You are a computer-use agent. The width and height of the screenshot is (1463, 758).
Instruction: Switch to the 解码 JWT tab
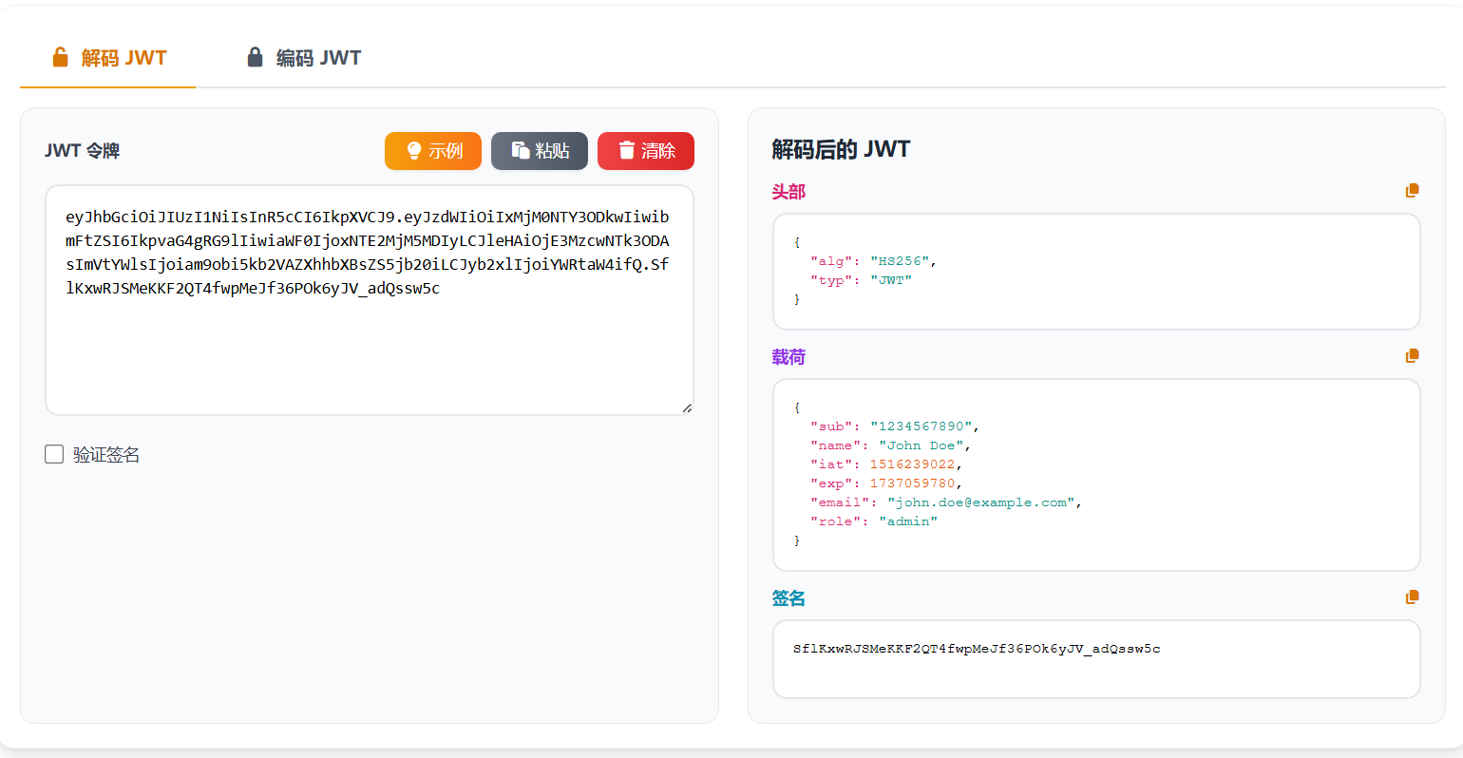(108, 58)
